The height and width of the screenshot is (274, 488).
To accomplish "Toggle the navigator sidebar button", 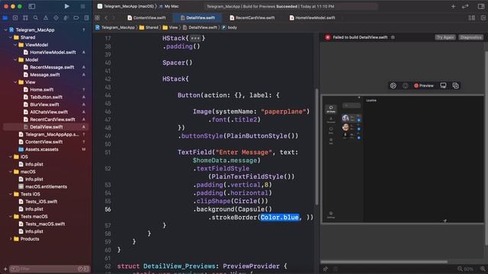I will pyautogui.click(x=32, y=6).
